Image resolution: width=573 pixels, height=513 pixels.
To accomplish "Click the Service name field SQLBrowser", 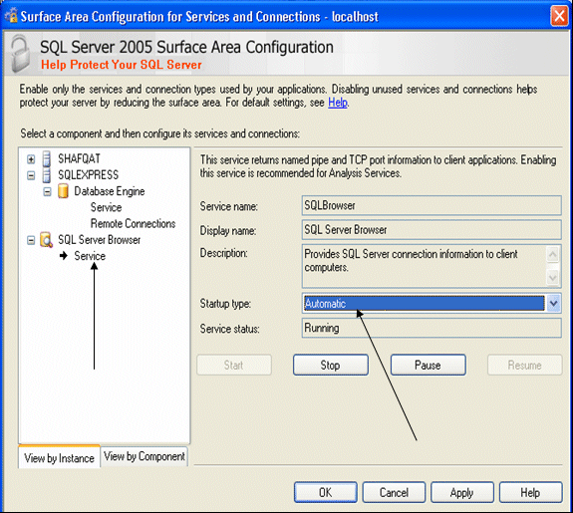I will 431,206.
